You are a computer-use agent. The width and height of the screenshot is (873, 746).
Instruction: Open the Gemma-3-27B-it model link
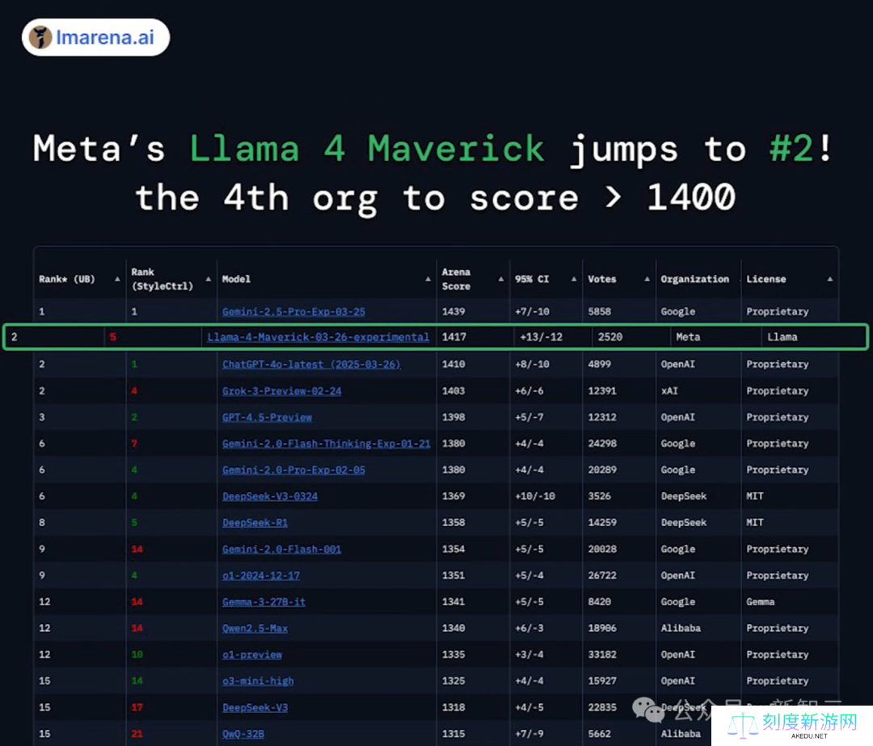tap(264, 602)
